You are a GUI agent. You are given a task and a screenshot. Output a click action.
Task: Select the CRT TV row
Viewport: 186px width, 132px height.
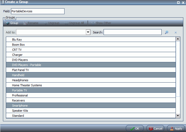(x=91, y=50)
